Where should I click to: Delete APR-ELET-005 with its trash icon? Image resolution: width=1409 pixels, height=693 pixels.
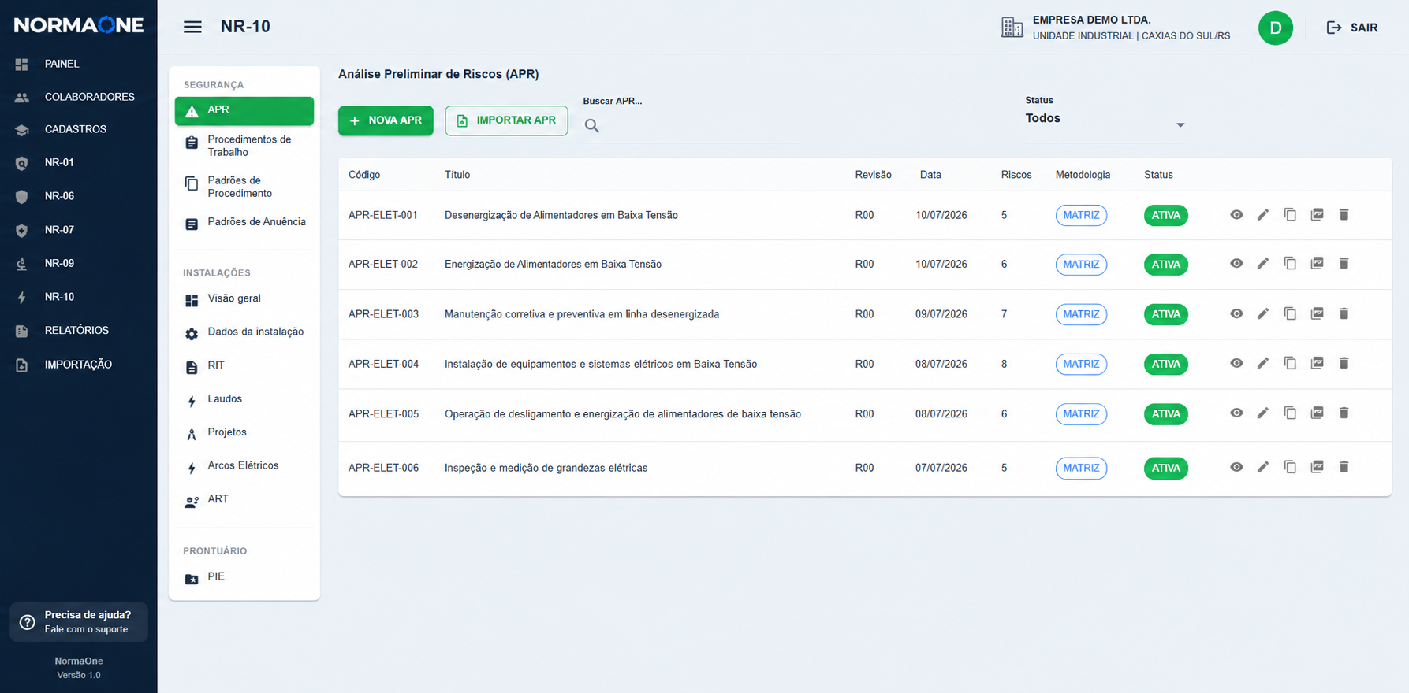point(1344,413)
